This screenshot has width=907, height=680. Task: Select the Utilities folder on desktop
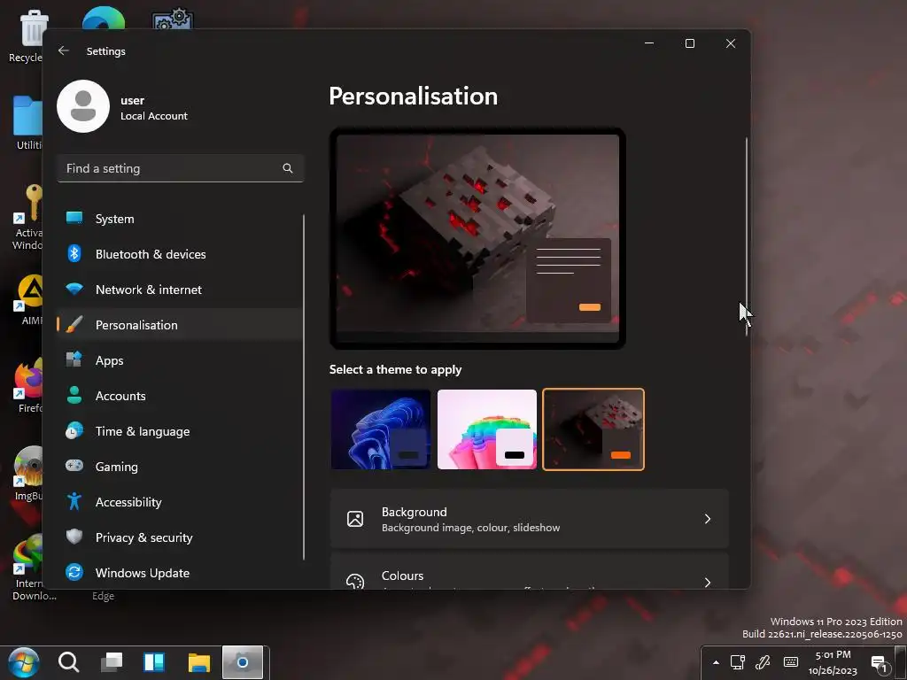[27, 122]
